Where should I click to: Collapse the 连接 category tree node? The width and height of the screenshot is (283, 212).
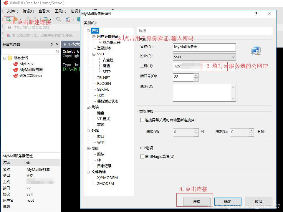point(88,30)
